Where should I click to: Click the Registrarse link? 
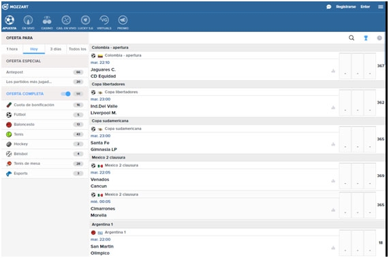(x=346, y=7)
